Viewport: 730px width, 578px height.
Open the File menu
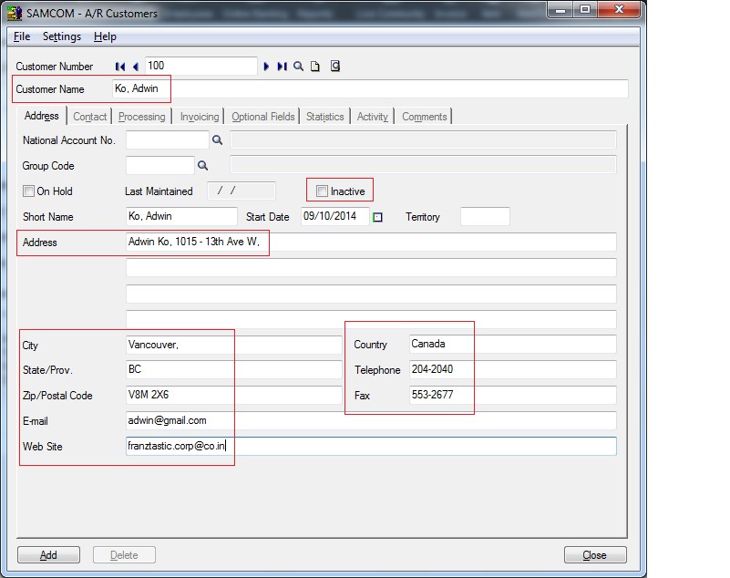(x=22, y=36)
